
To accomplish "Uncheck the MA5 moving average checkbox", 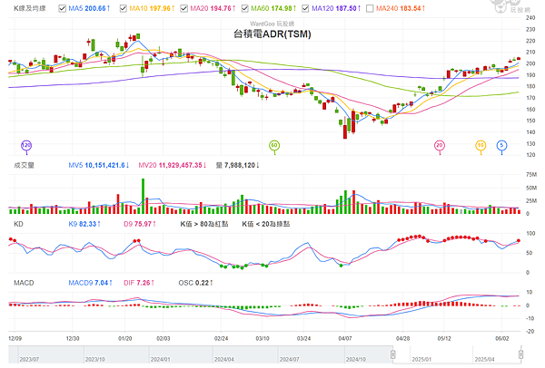I will pos(62,8).
